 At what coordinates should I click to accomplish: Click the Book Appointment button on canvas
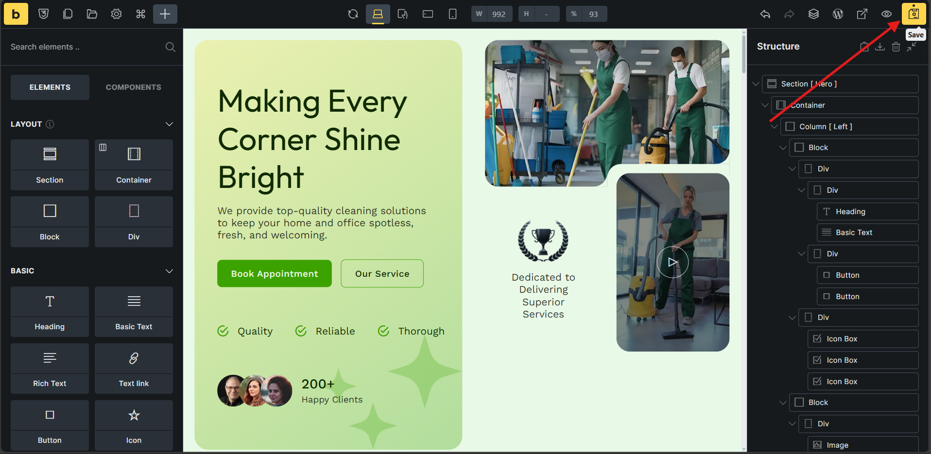point(275,273)
